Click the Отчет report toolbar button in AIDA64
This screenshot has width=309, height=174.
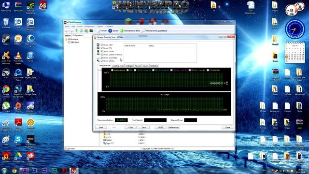tap(102, 31)
